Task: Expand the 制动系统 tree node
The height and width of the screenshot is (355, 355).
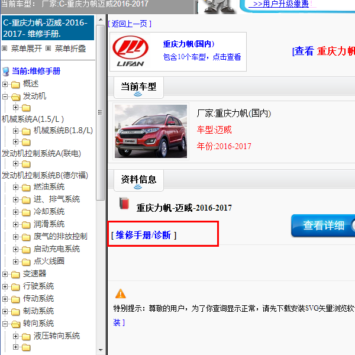Action: click(5, 312)
